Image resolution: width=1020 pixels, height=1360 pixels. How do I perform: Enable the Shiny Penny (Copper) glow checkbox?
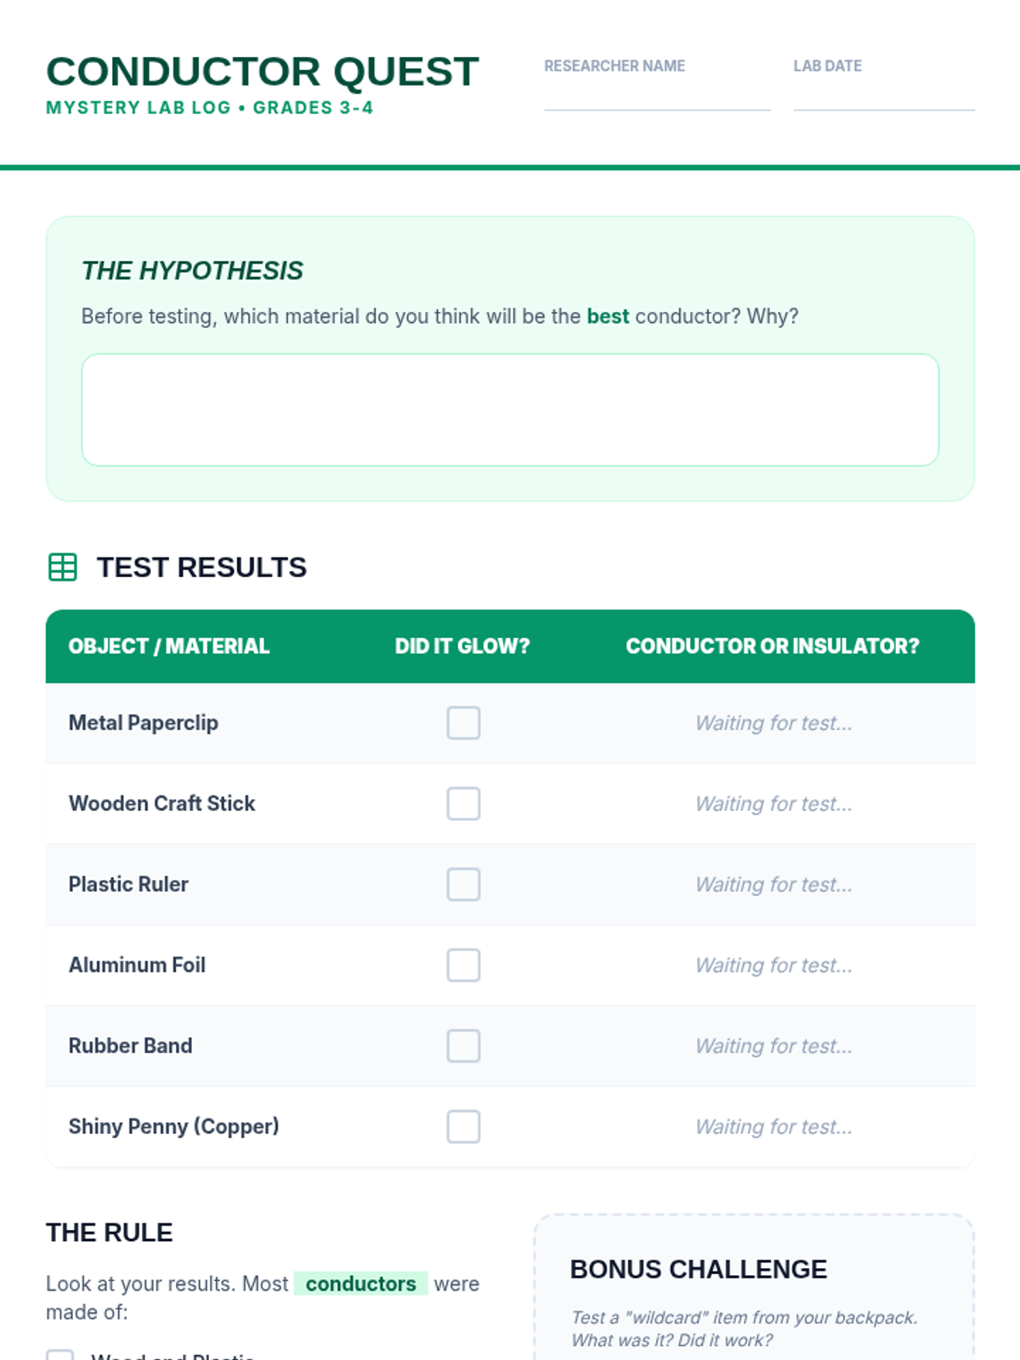(463, 1127)
